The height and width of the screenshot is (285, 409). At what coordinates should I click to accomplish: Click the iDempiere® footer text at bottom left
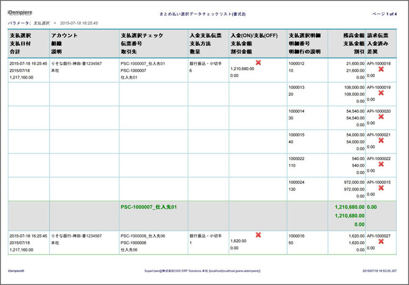(x=16, y=271)
